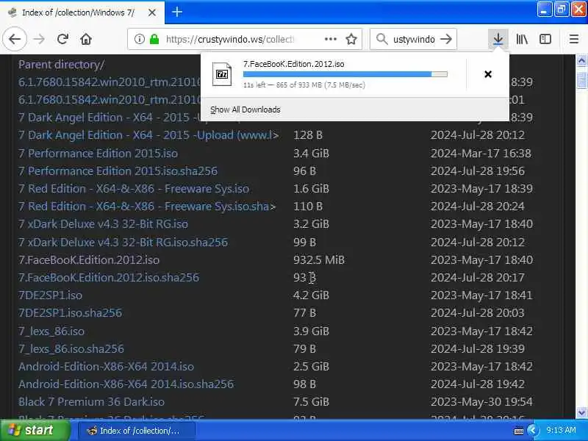This screenshot has height=441, width=588.
Task: Click the keyboard icon in system tray
Action: (519, 431)
